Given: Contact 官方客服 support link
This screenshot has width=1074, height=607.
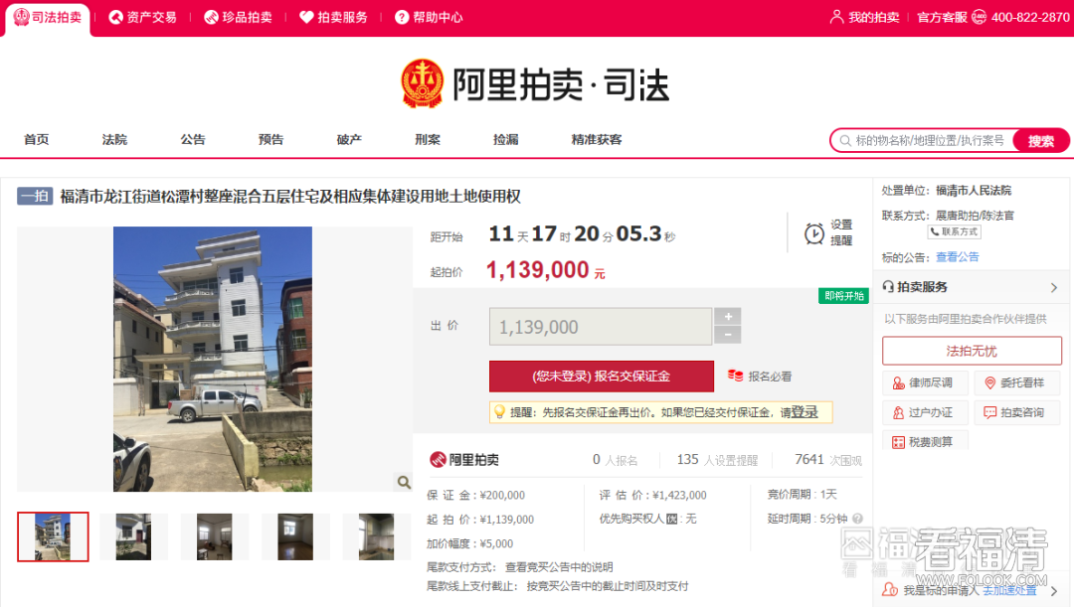Looking at the screenshot, I should click(x=942, y=17).
